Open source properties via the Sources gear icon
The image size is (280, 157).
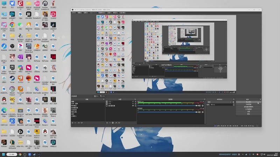(113, 123)
